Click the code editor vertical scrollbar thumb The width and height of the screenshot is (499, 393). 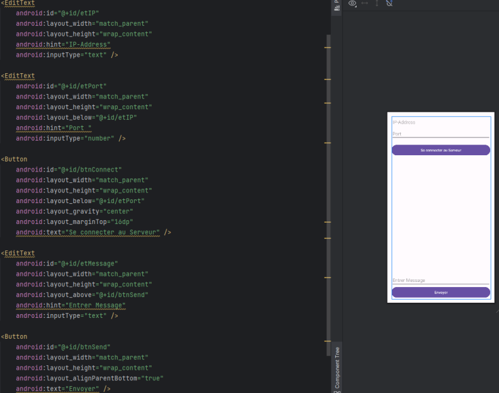[328, 195]
